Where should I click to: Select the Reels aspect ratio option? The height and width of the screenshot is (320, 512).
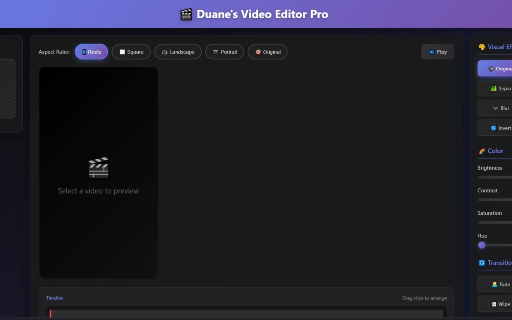[x=91, y=52]
